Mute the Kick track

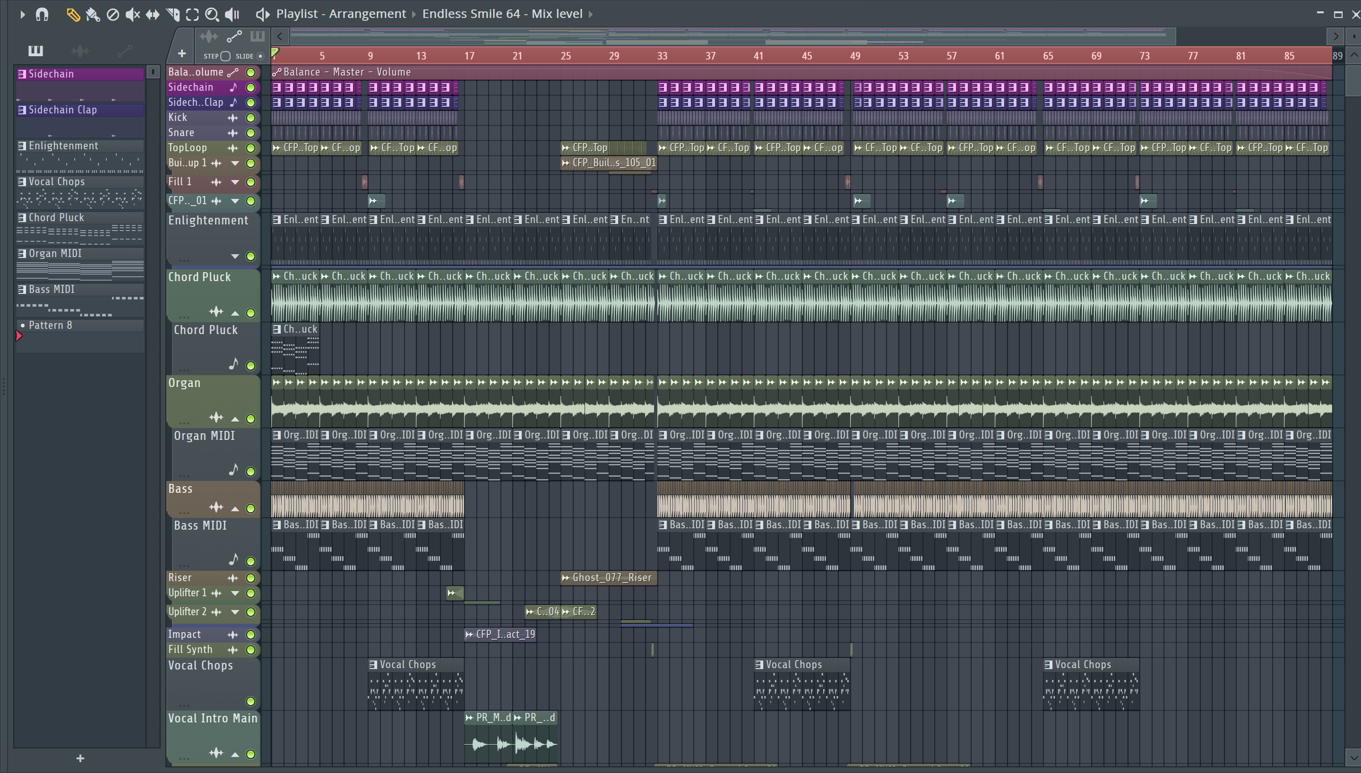point(250,118)
